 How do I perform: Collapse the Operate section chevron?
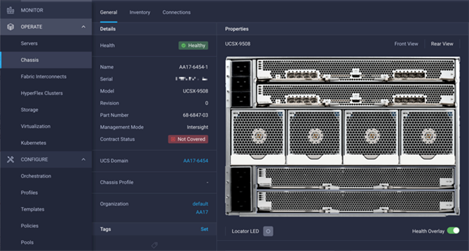click(x=83, y=27)
